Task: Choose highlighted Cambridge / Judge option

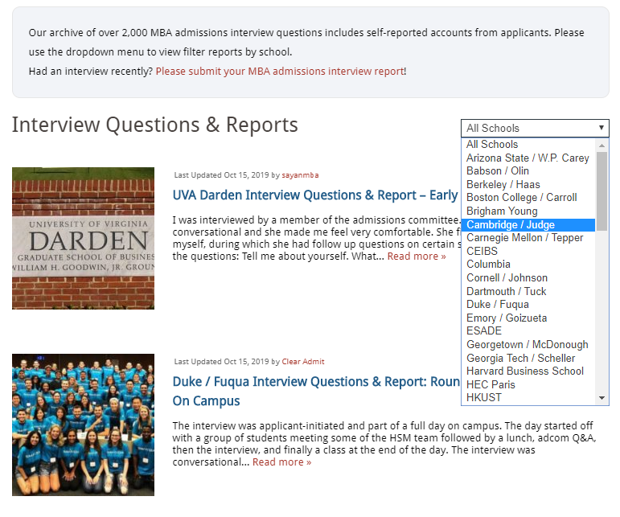Action: pos(528,224)
